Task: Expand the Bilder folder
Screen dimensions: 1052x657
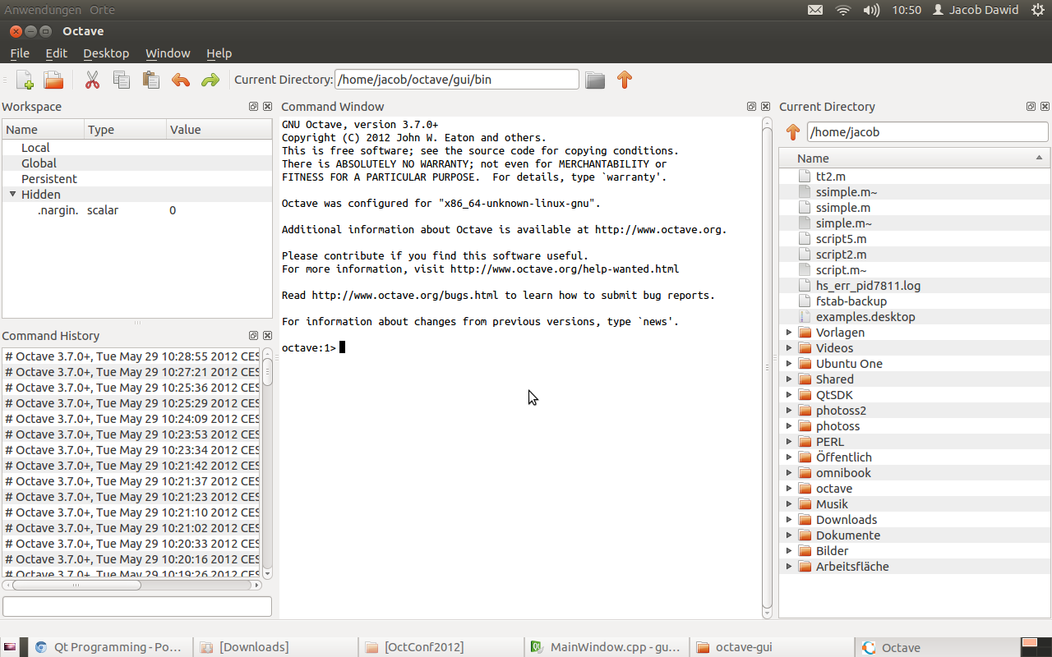Action: tap(789, 551)
